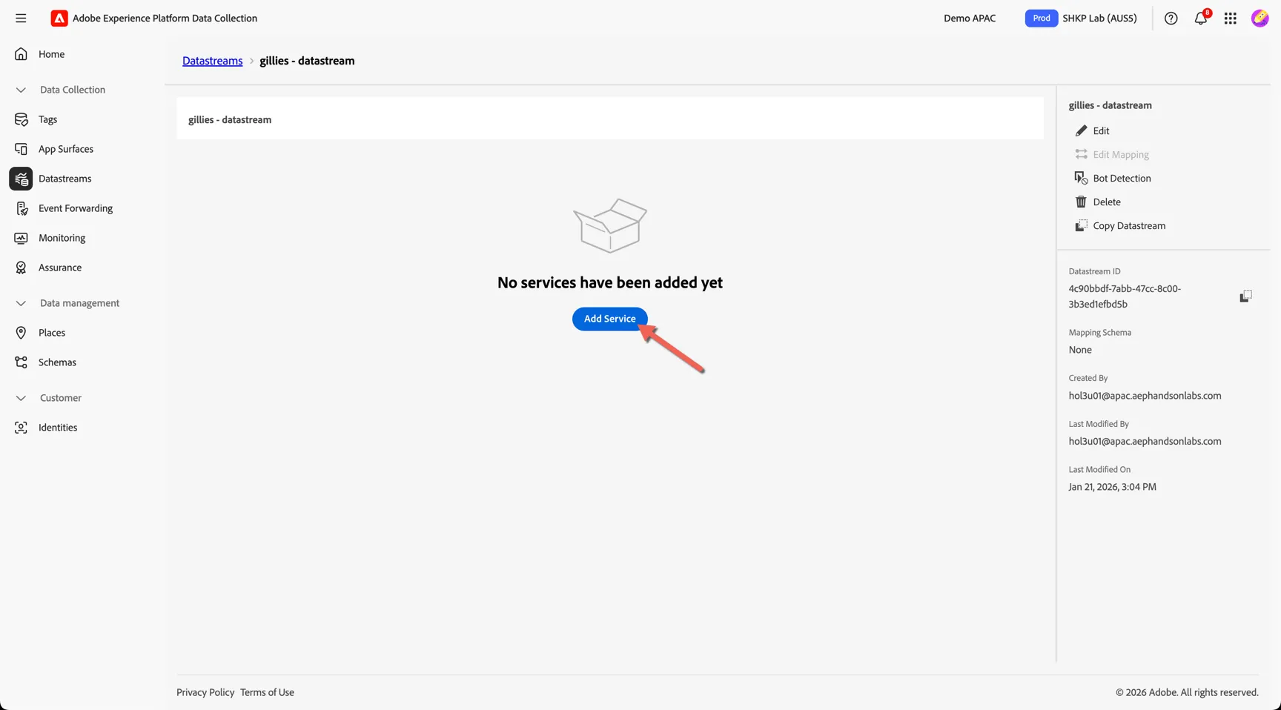This screenshot has width=1281, height=710.
Task: Open the hamburger navigation menu
Action: (21, 18)
